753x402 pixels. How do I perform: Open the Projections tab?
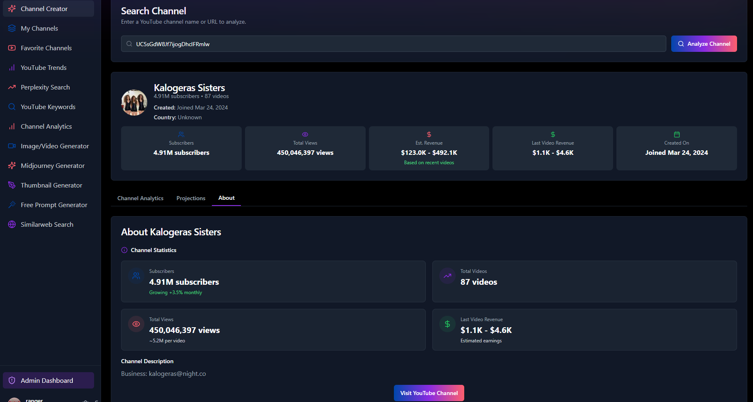click(x=191, y=198)
